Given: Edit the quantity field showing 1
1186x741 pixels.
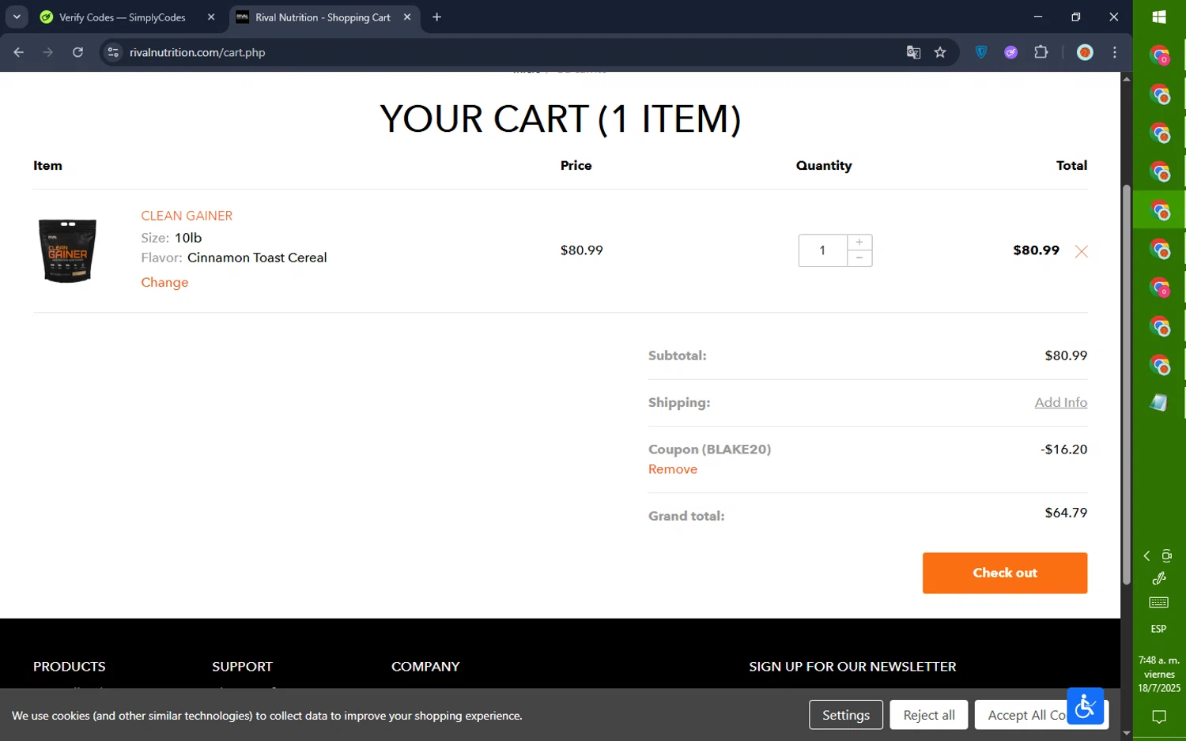Looking at the screenshot, I should point(822,250).
